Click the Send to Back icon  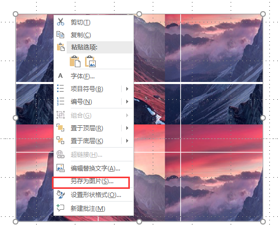pos(60,140)
